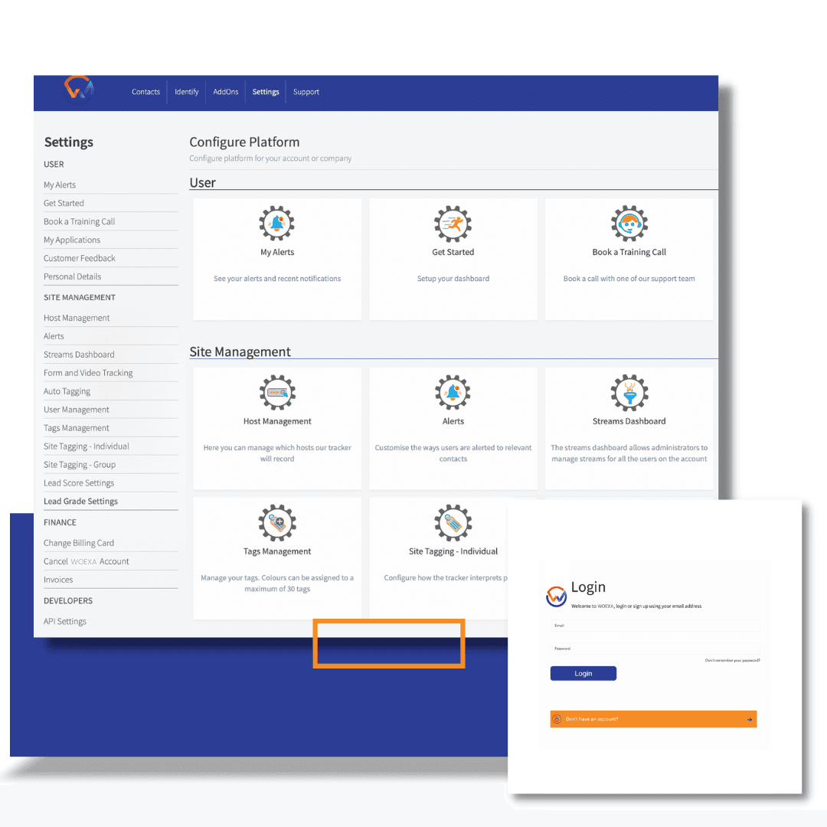Open the Streams Dashboard funnel icon

pos(629,393)
